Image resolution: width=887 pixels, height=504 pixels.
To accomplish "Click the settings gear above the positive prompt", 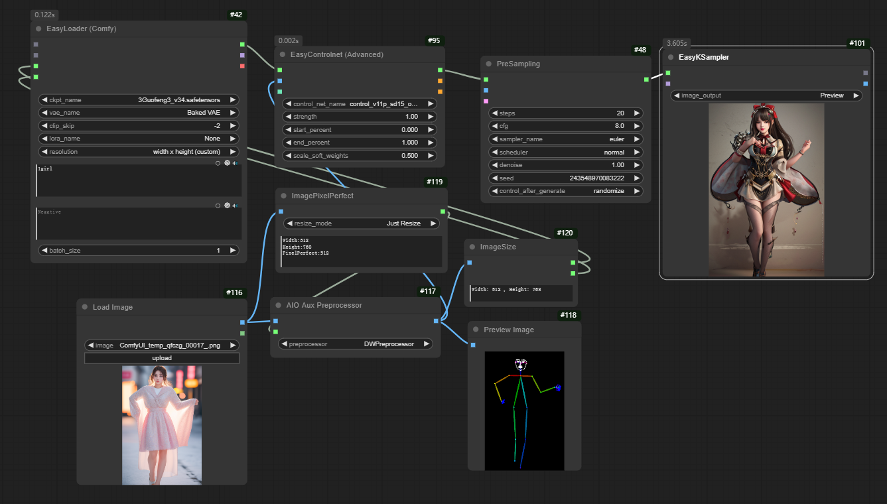I will 227,162.
